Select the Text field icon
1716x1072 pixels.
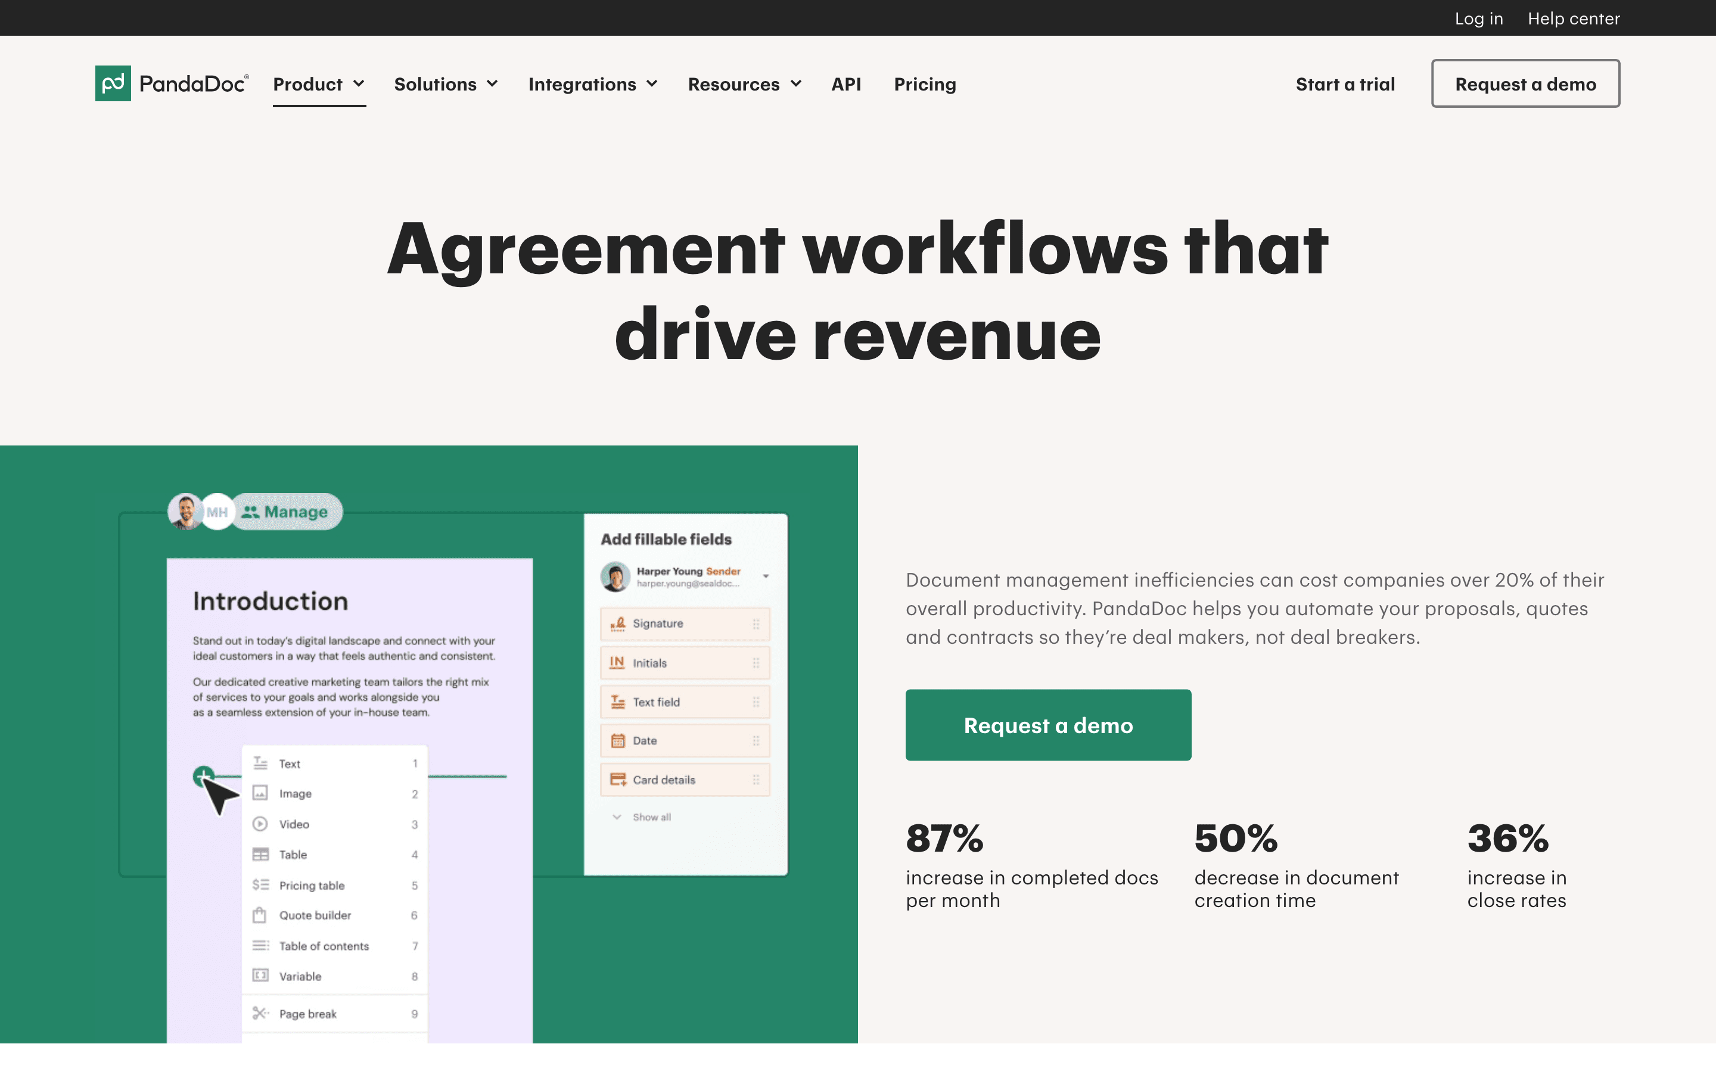tap(618, 702)
